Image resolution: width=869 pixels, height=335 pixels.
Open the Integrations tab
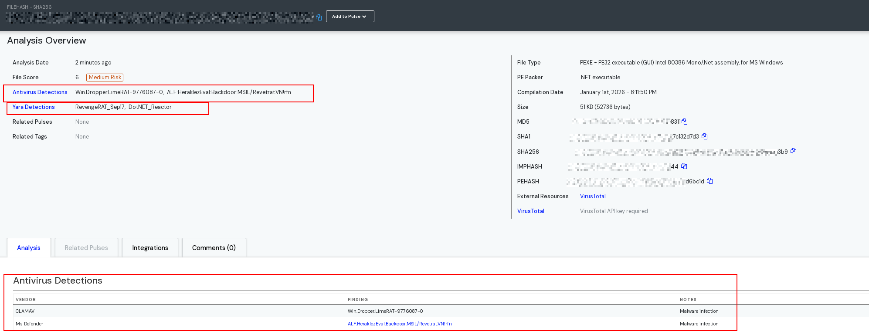click(x=150, y=247)
